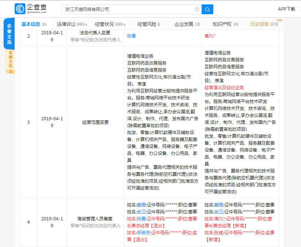301x247 pixels.
Task: Open 戴珊 link in before-change column
Action: coord(141,205)
